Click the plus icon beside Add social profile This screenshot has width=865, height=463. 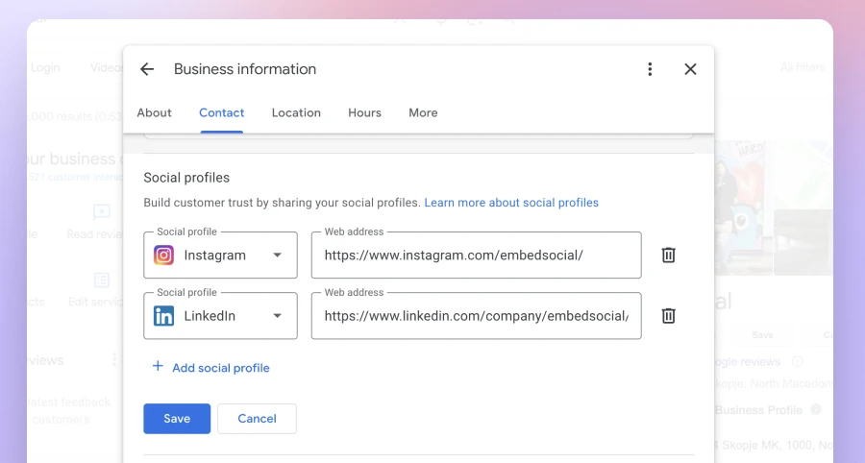tap(158, 366)
